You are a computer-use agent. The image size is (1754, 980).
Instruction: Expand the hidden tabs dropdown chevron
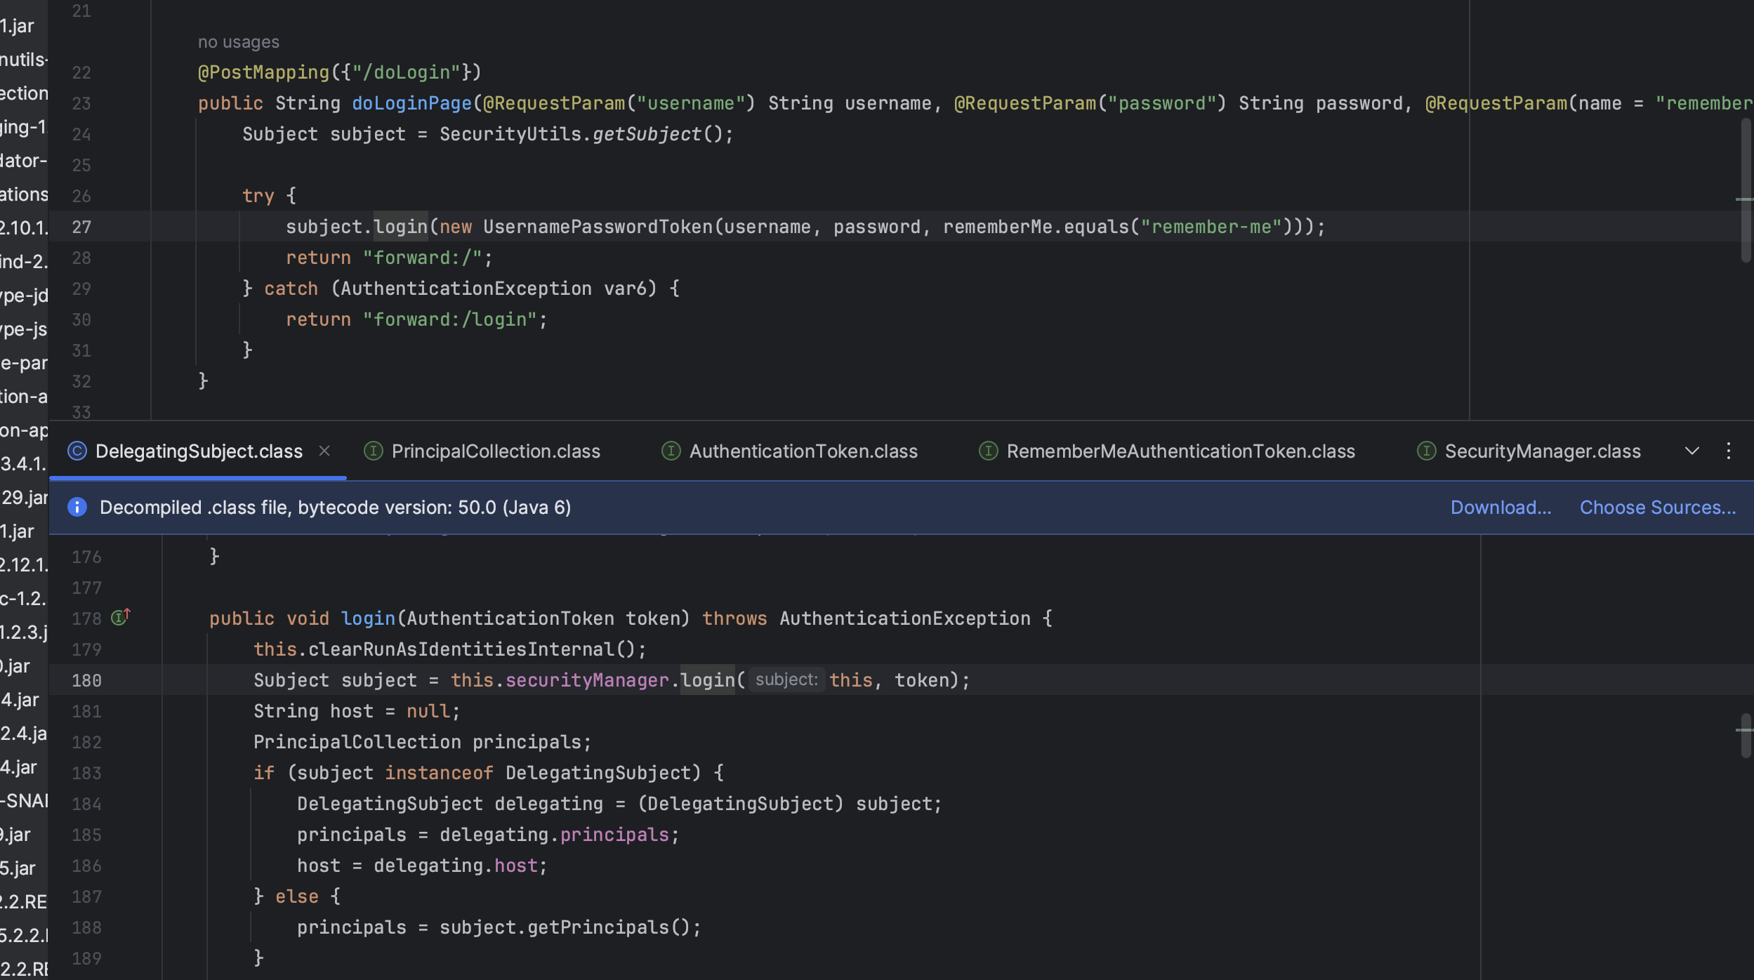(x=1692, y=451)
